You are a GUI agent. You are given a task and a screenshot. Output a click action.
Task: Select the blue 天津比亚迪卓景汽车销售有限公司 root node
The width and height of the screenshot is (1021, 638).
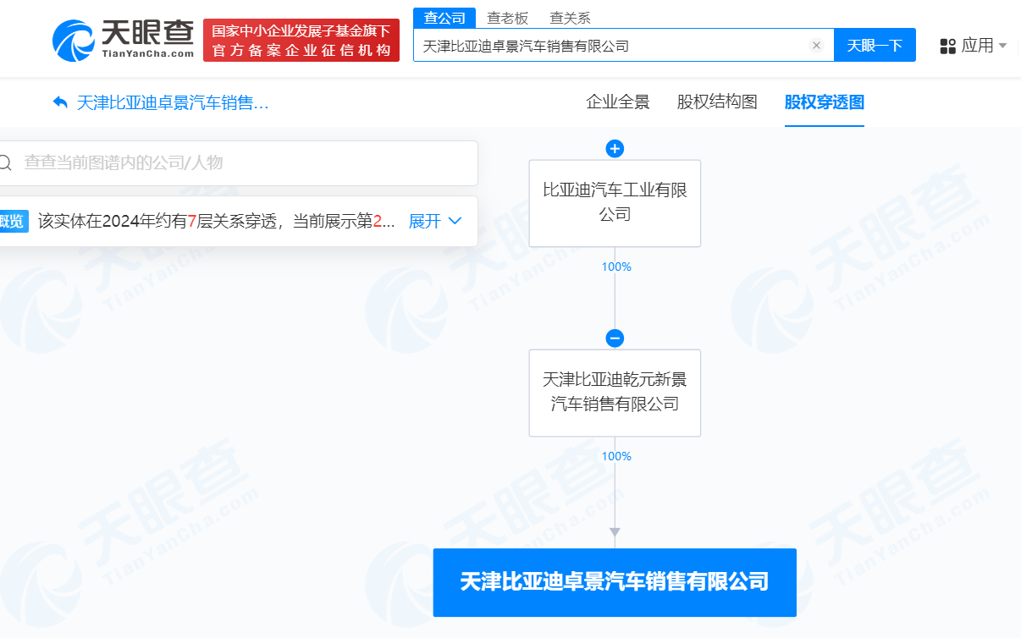coord(615,582)
